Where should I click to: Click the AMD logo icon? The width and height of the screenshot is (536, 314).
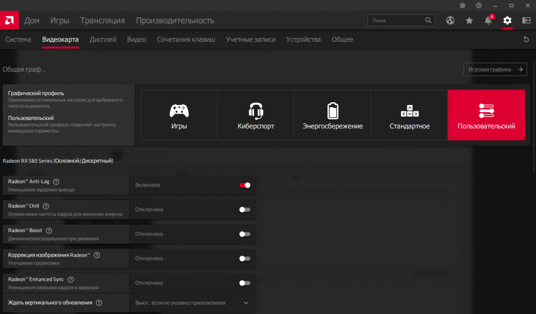coord(9,20)
